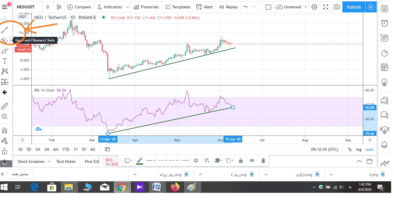Take a chart snapshot with camera icon
Screen dimensions: 394x221
tap(337, 7)
